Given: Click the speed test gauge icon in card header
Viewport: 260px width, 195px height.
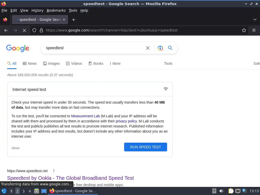Looking at the screenshot, I should (x=166, y=89).
